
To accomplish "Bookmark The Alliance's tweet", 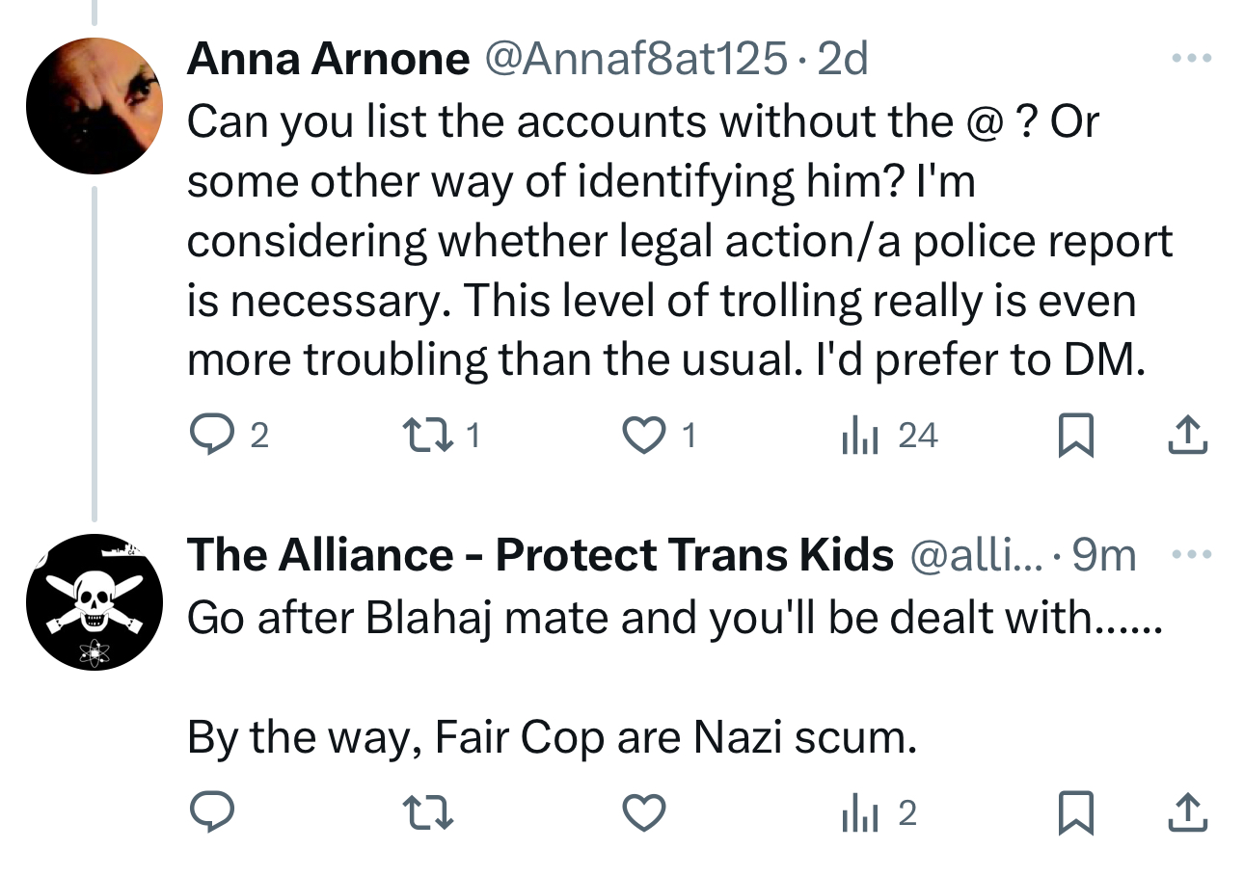I will tap(1075, 814).
